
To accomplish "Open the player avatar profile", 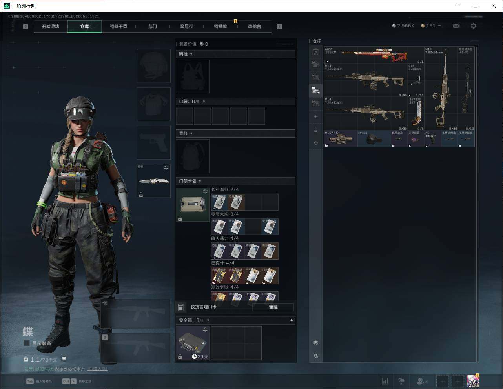I will coord(473,381).
